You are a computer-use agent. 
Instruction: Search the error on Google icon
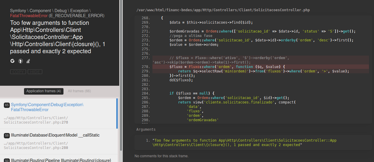click(x=12, y=61)
